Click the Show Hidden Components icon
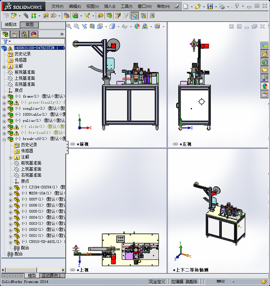270x286 pixels. pyautogui.click(x=66, y=15)
